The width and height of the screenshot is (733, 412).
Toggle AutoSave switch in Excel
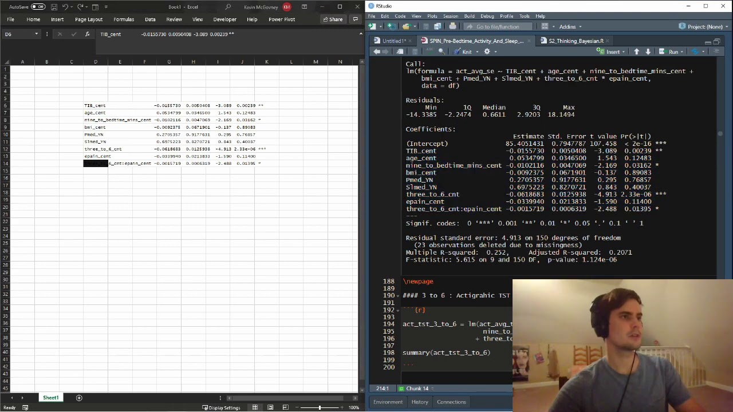(x=38, y=7)
